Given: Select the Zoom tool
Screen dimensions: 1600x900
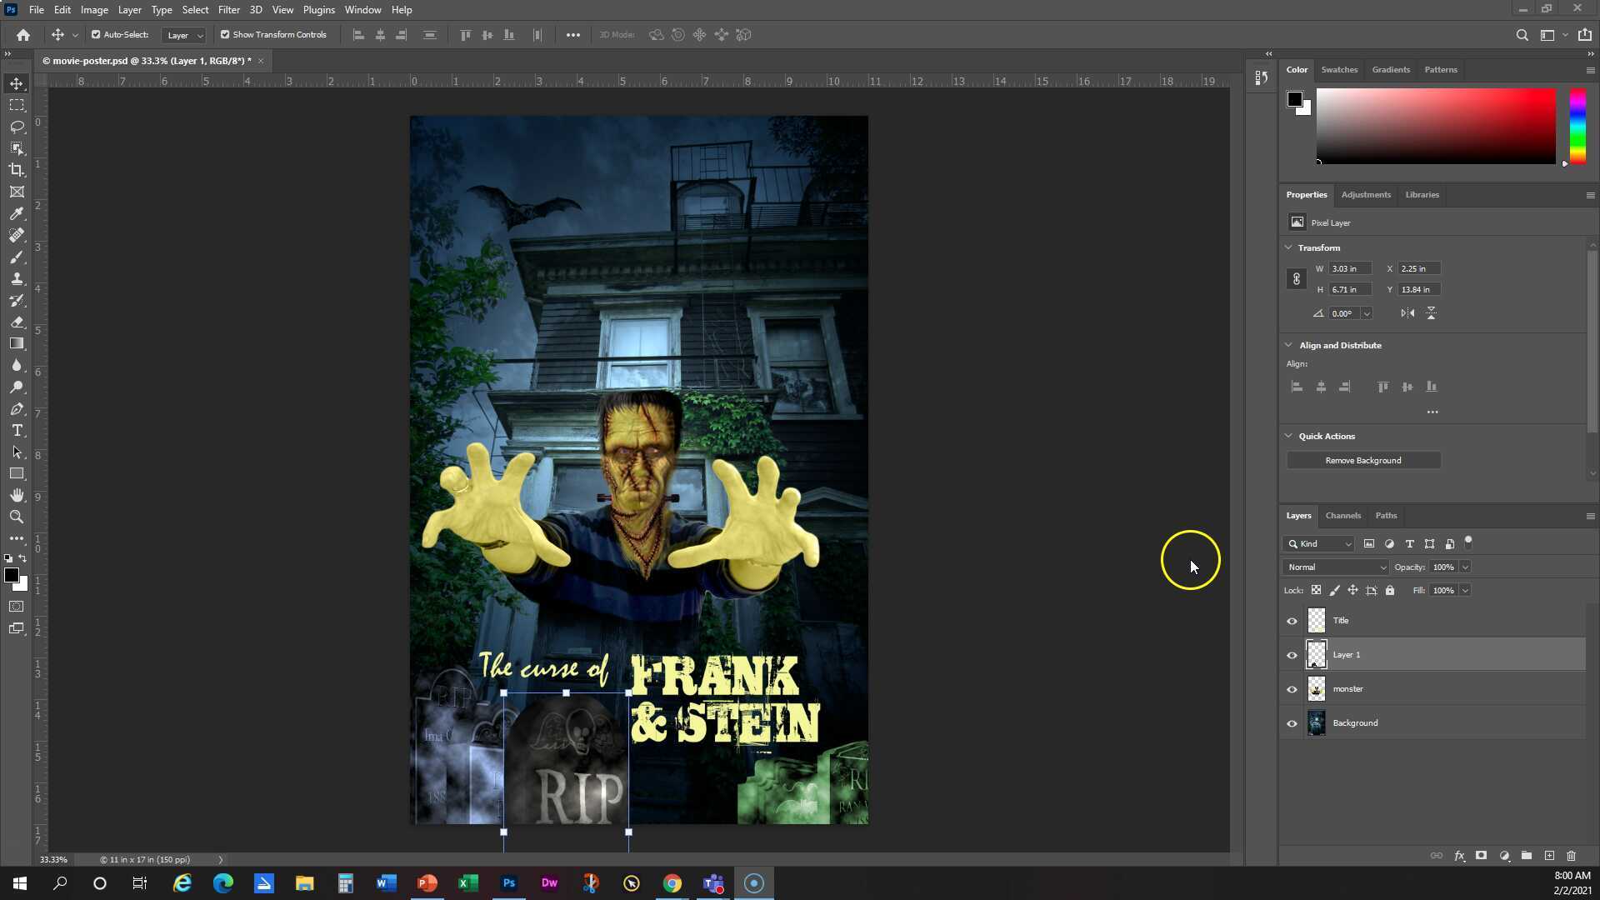Looking at the screenshot, I should (x=17, y=517).
